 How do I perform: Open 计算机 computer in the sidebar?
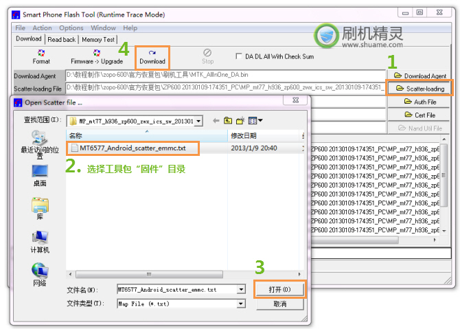tap(40, 242)
